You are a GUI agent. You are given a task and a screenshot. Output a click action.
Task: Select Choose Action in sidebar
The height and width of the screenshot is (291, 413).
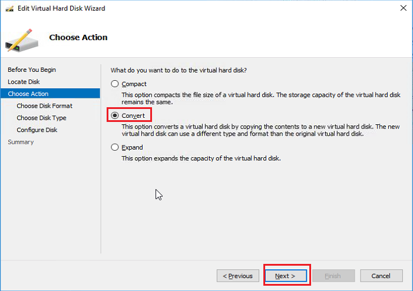click(x=28, y=94)
